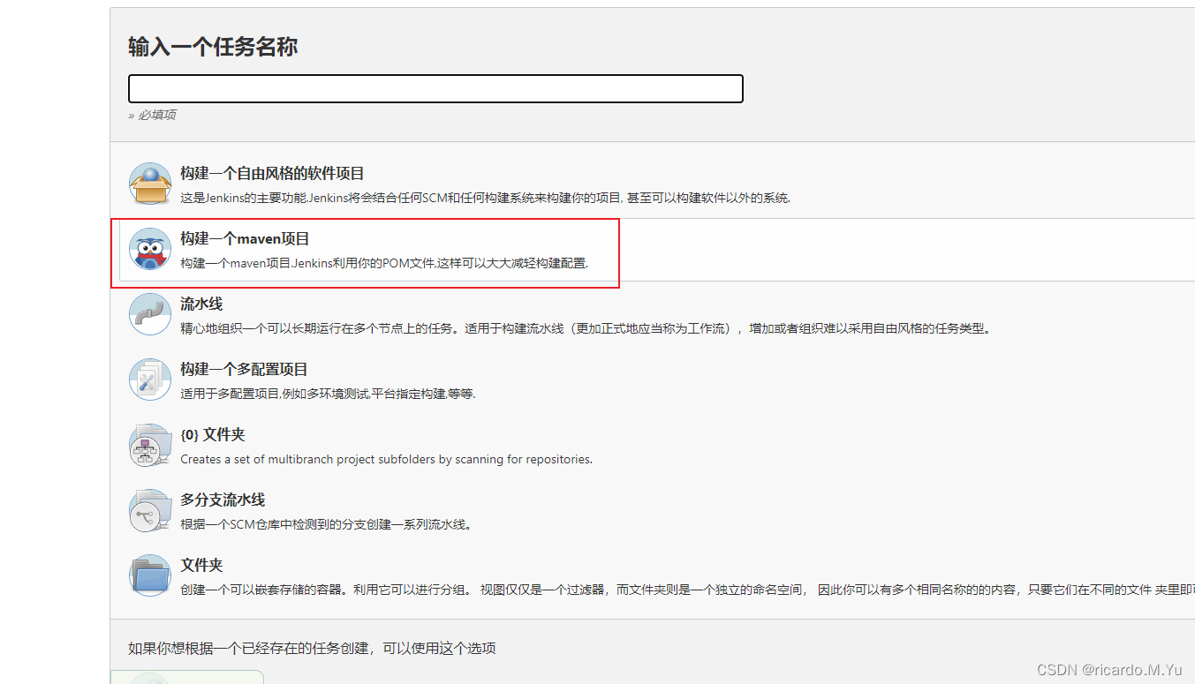Click the maven project owl icon
The image size is (1195, 684).
pos(150,249)
